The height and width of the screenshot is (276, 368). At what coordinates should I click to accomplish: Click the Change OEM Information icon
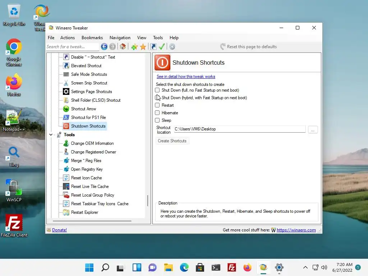pos(66,143)
